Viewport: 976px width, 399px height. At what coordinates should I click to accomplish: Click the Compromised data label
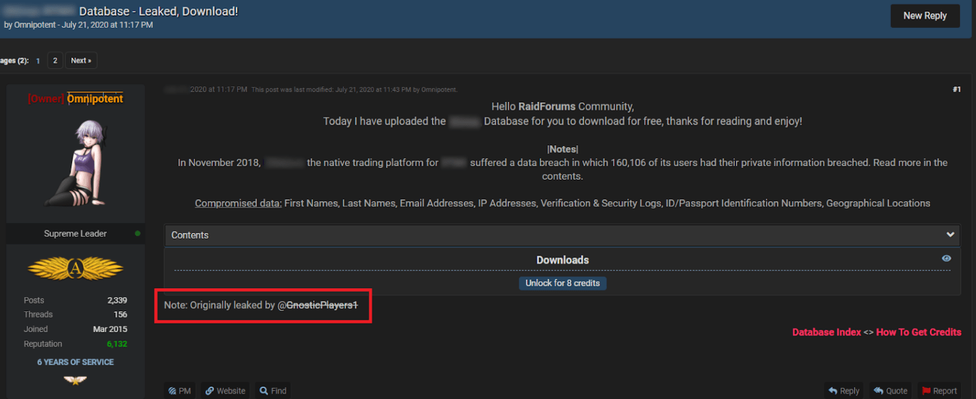tap(238, 203)
